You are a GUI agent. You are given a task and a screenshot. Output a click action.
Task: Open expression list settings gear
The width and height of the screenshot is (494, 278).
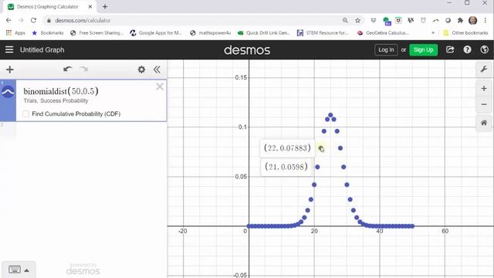coord(141,69)
